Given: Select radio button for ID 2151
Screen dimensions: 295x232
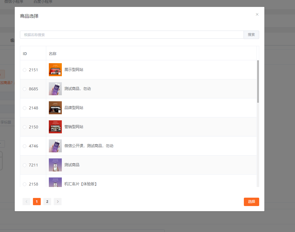Looking at the screenshot, I should tap(25, 70).
